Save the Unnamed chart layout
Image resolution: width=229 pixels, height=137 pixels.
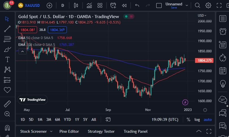tap(174, 8)
